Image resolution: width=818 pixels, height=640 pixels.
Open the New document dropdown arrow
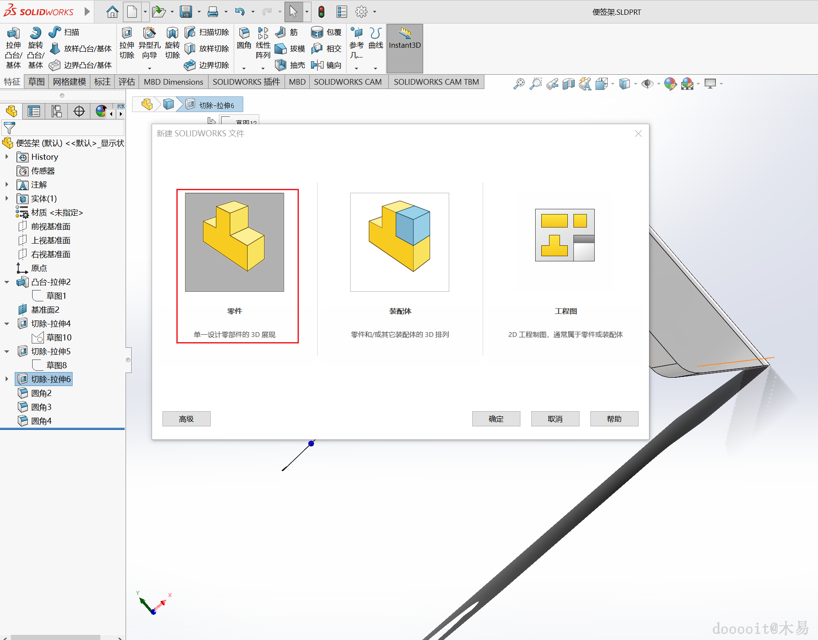click(x=145, y=12)
